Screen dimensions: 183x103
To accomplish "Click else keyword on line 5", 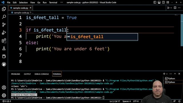I will click(31, 43).
